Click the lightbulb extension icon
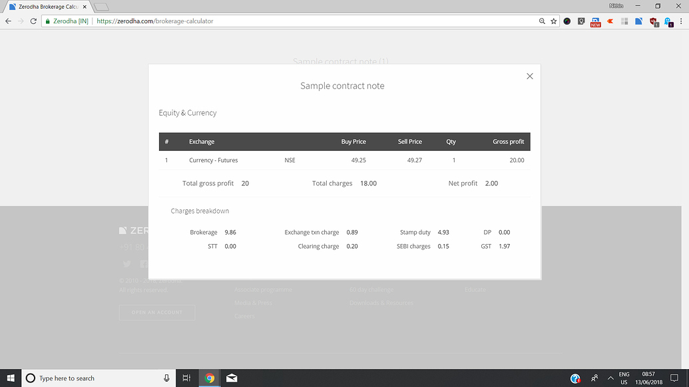The width and height of the screenshot is (689, 387). 581,21
